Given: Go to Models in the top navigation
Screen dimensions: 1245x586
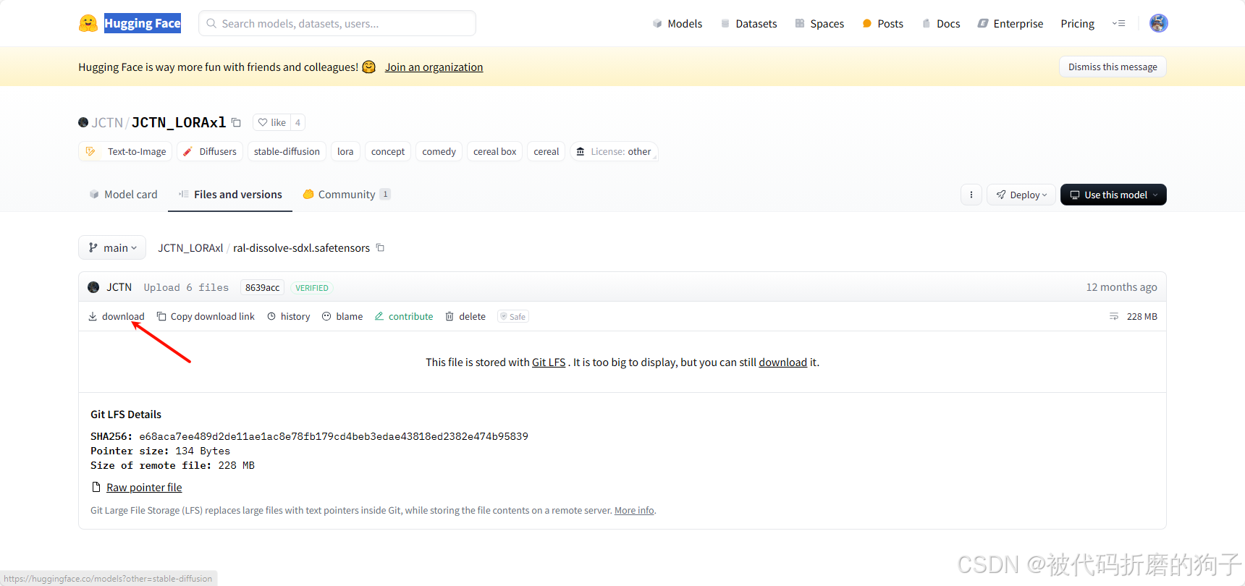Looking at the screenshot, I should click(x=678, y=23).
